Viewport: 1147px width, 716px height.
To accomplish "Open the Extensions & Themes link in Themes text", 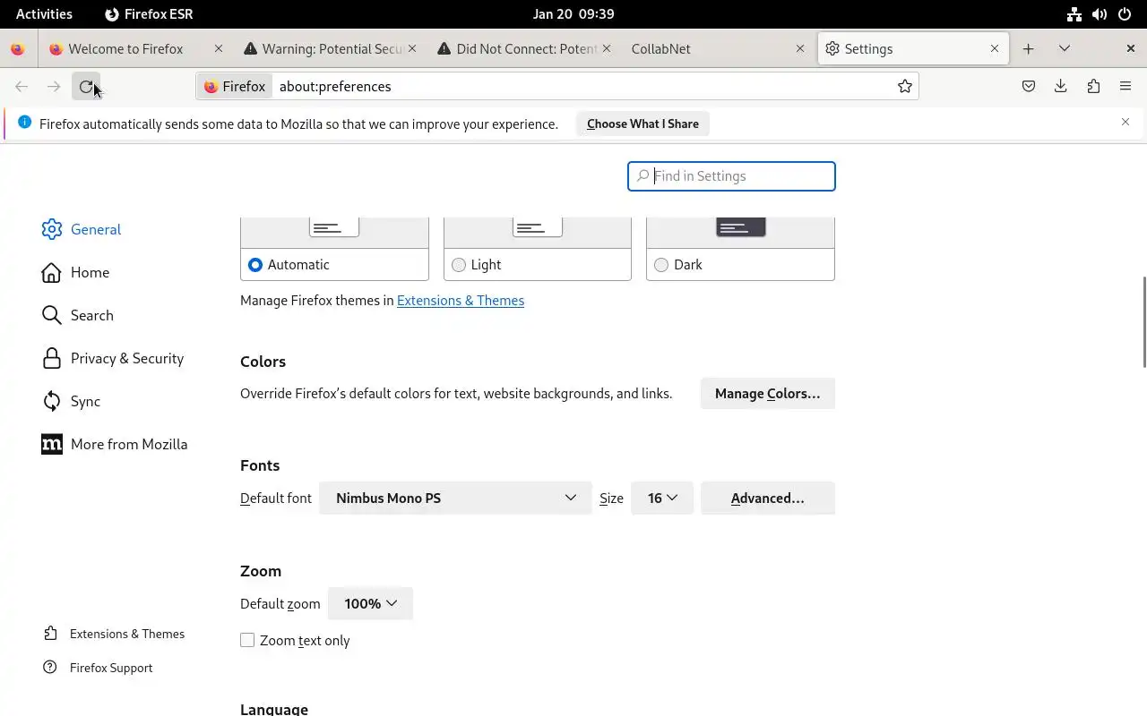I will click(x=461, y=301).
